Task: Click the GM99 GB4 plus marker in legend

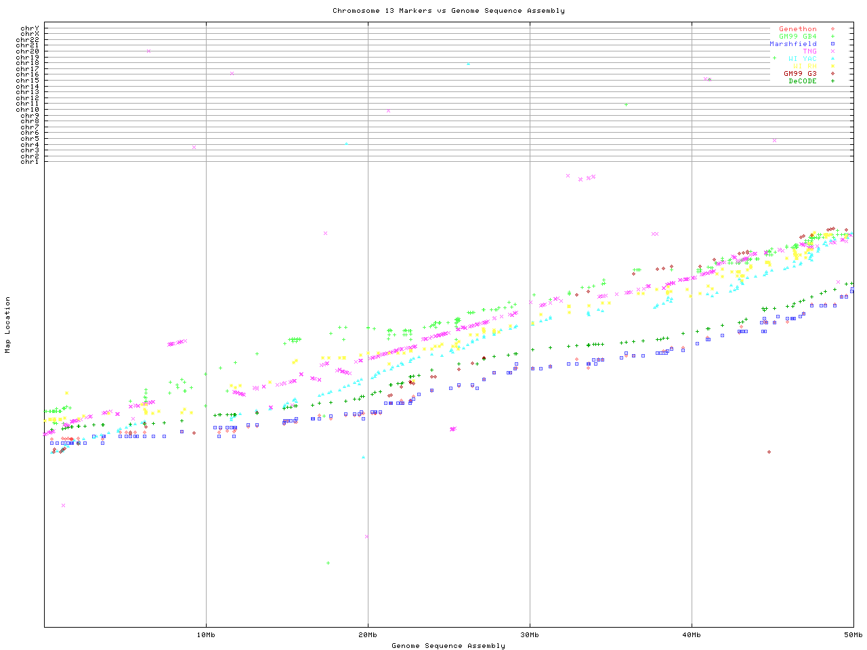Action: pyautogui.click(x=832, y=37)
